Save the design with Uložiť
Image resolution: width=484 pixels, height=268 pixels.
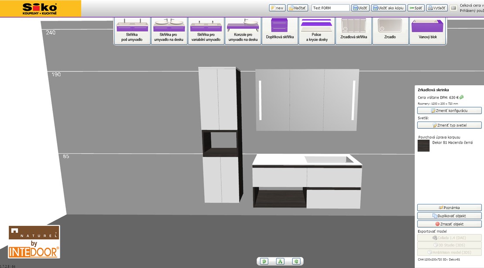pos(360,8)
